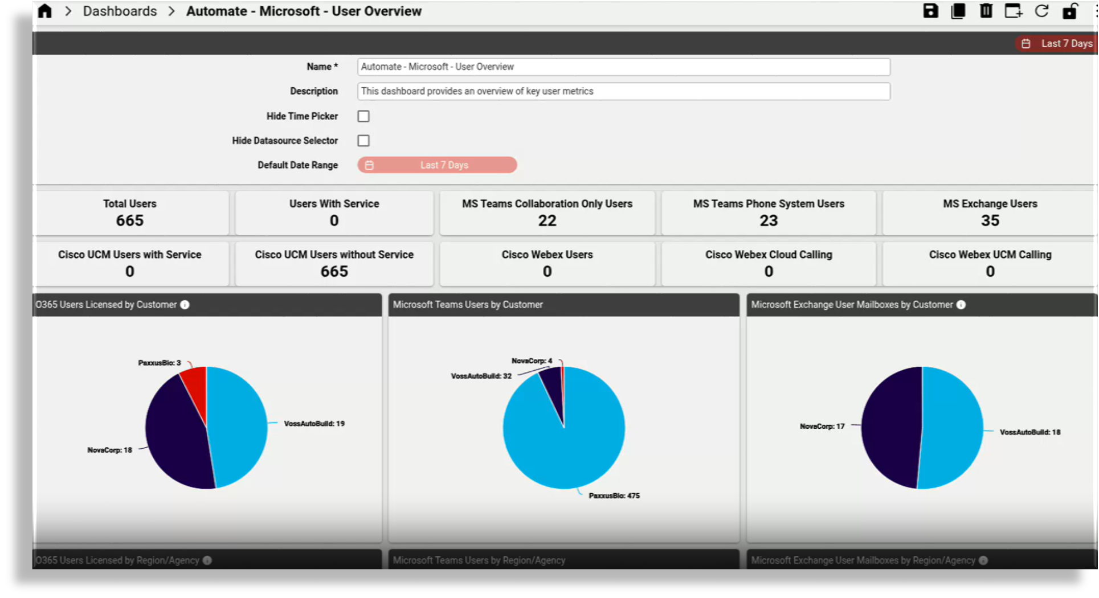Screen dimensions: 1099x598
Task: Navigate to Dashboards in the breadcrumb
Action: [x=120, y=11]
